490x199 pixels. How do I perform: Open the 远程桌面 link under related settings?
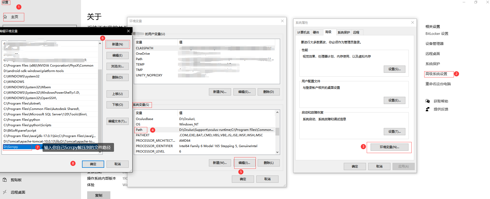click(433, 54)
